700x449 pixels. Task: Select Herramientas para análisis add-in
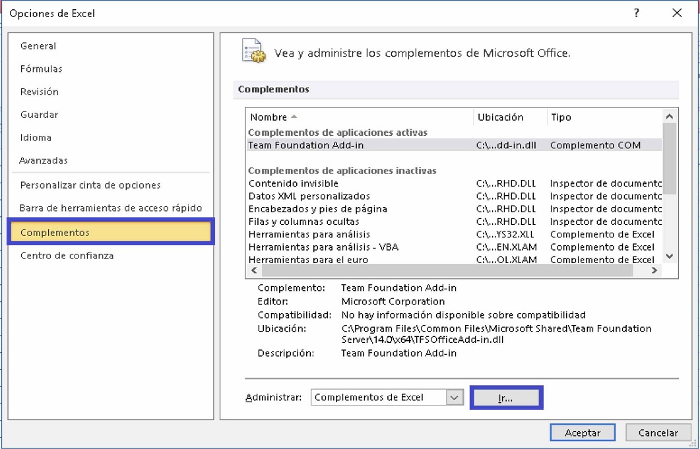point(309,235)
